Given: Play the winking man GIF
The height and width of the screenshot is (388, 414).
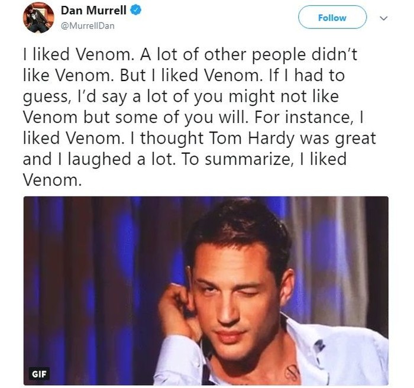Looking at the screenshot, I should (206, 291).
